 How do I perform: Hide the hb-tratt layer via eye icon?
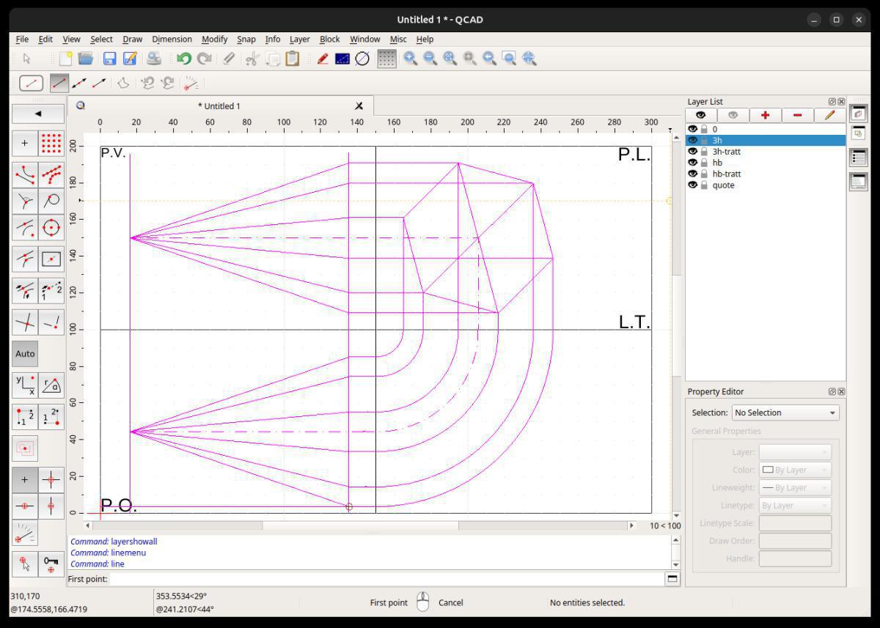point(692,174)
